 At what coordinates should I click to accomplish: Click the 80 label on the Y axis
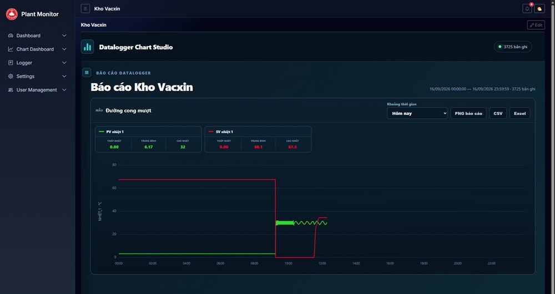[x=114, y=165]
